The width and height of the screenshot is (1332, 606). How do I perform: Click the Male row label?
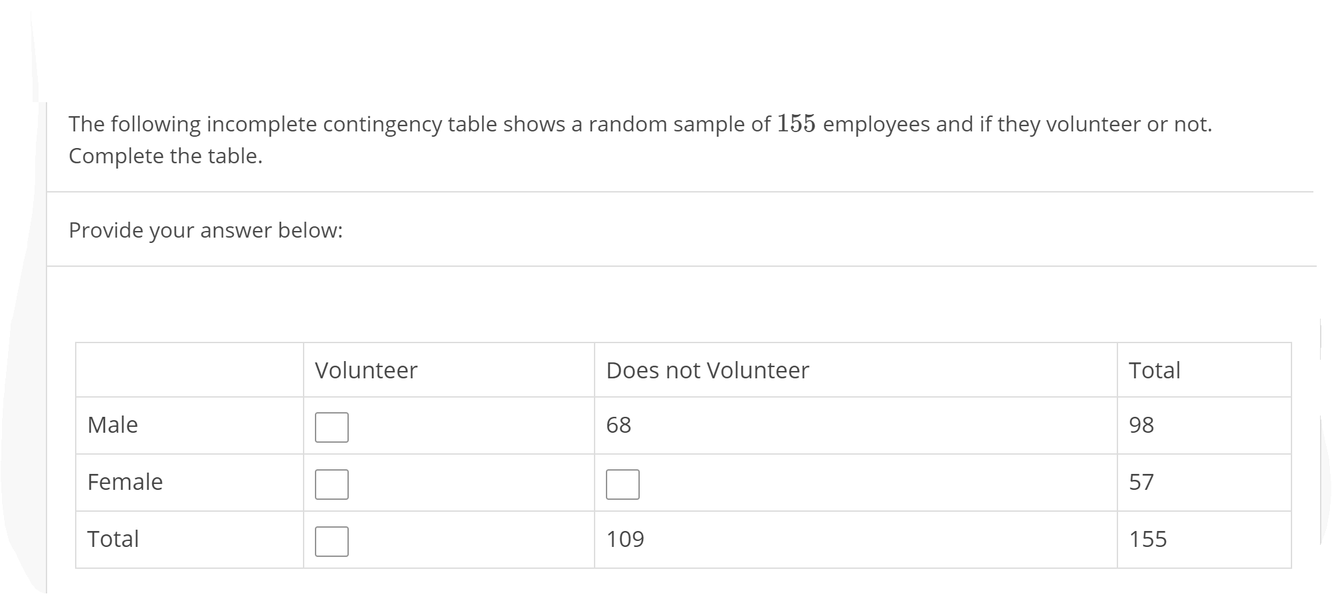(x=112, y=425)
